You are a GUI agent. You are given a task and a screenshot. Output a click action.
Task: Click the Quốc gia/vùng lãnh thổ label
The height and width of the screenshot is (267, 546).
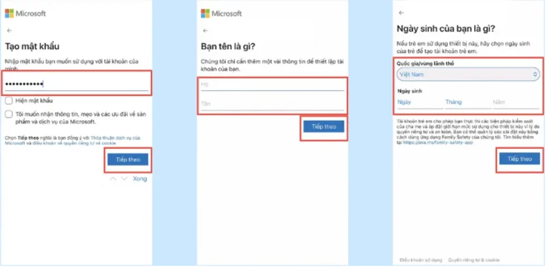point(425,64)
